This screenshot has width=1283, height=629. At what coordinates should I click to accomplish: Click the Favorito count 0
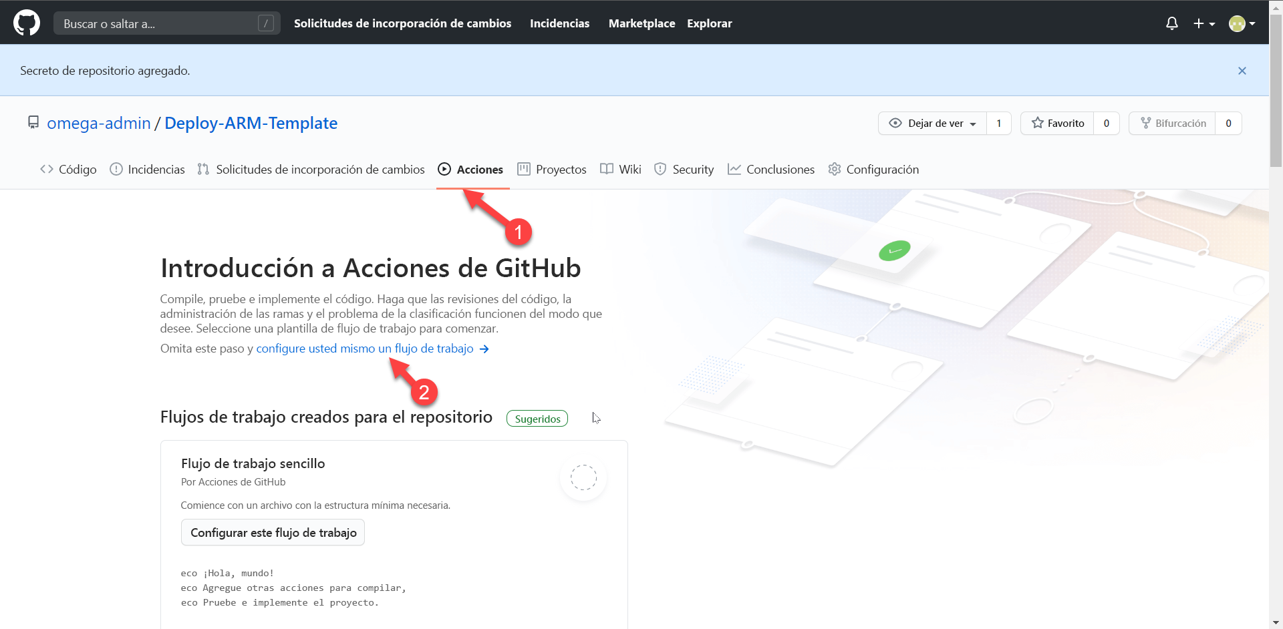coord(1107,123)
